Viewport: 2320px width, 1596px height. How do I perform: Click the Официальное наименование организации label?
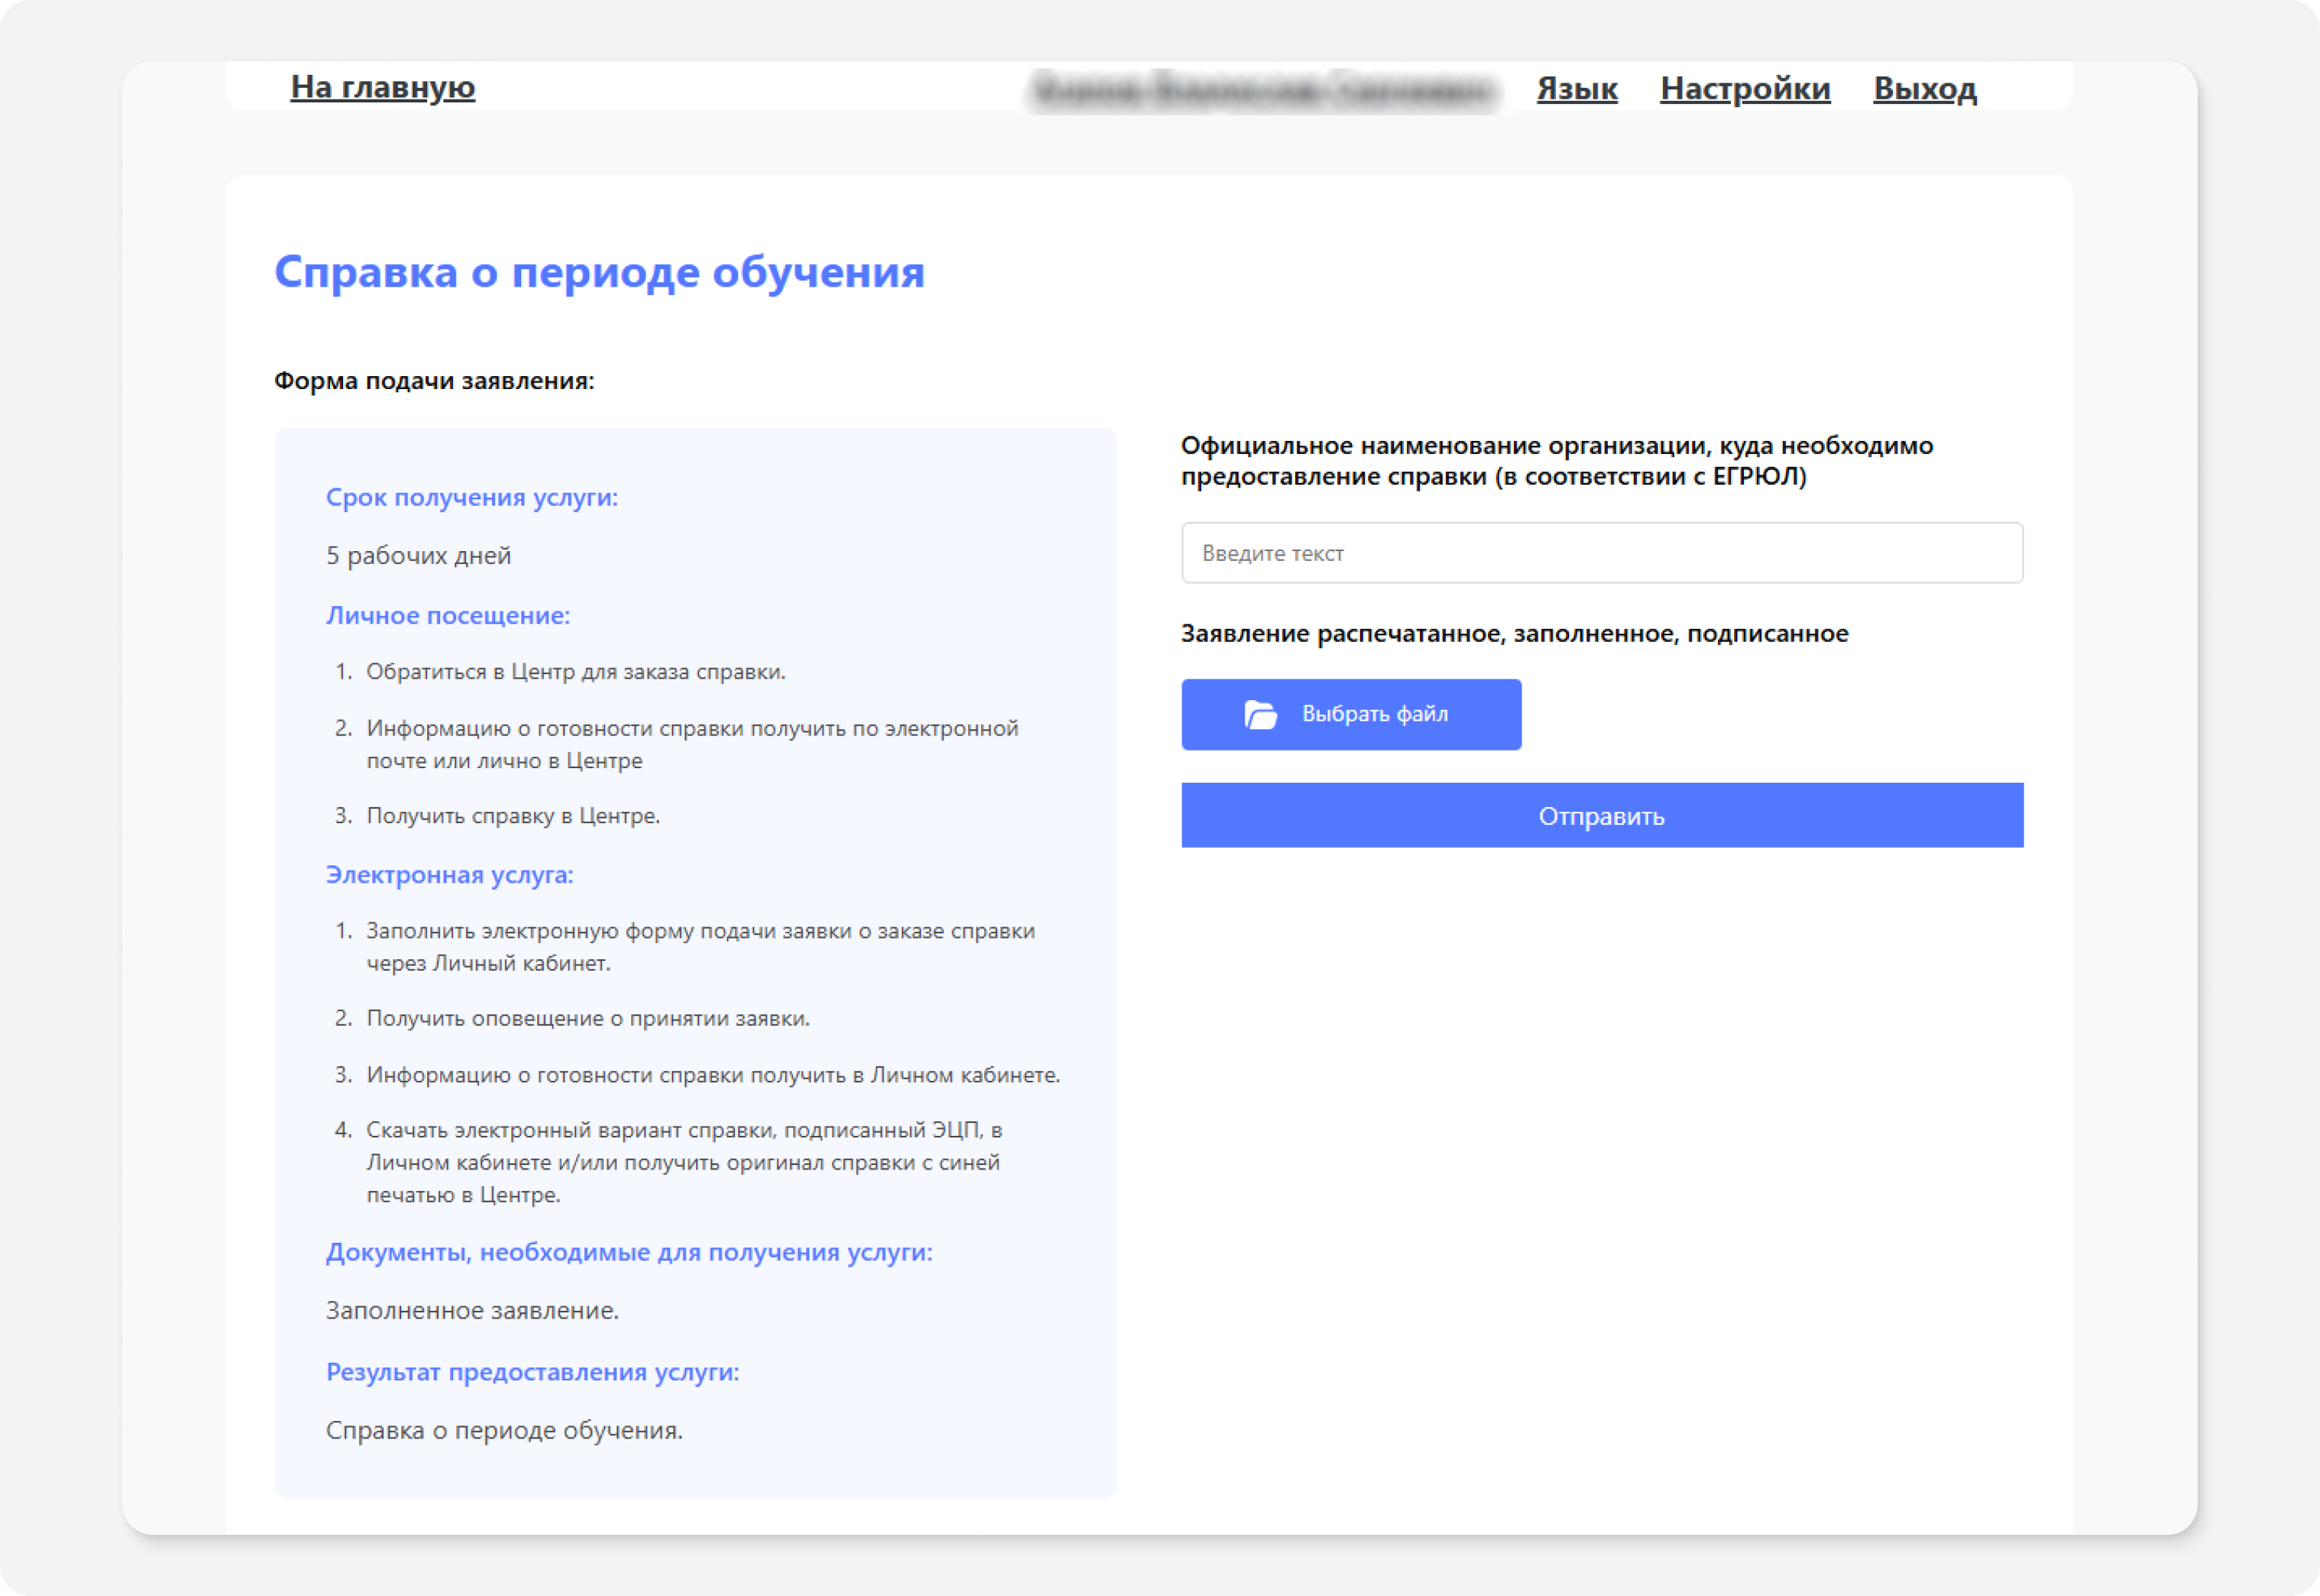coord(1557,460)
